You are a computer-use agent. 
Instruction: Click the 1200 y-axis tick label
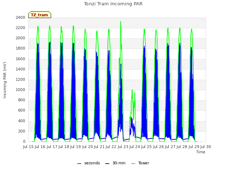[21, 79]
